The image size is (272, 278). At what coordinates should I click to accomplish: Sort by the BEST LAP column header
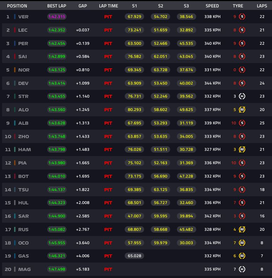pos(57,6)
